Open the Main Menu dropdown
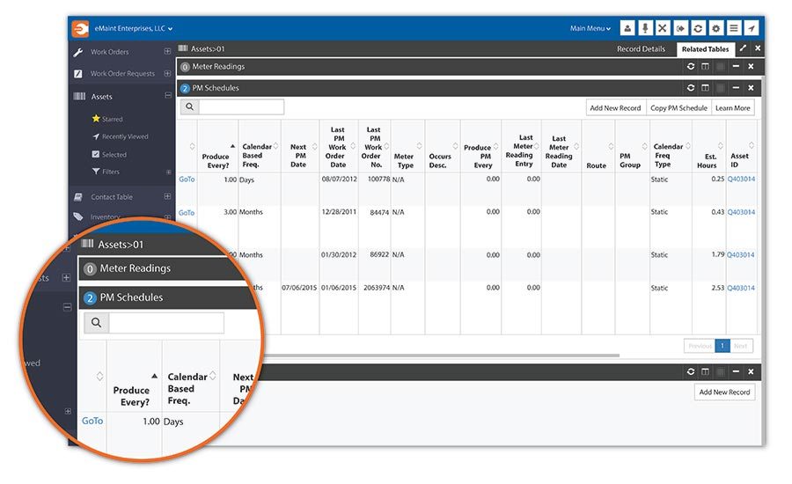 pyautogui.click(x=590, y=28)
